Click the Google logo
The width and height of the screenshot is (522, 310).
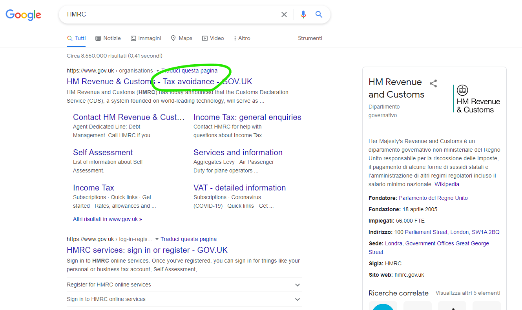point(23,15)
